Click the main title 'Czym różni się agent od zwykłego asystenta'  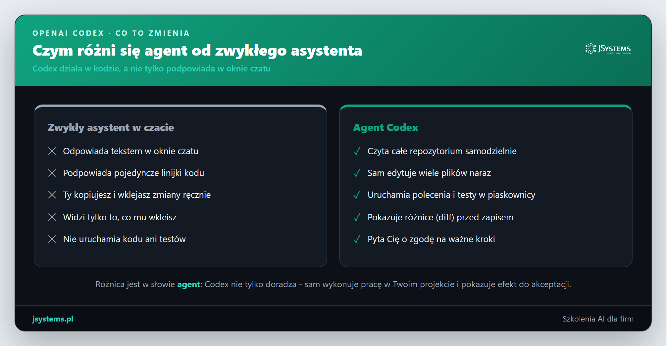pos(197,51)
